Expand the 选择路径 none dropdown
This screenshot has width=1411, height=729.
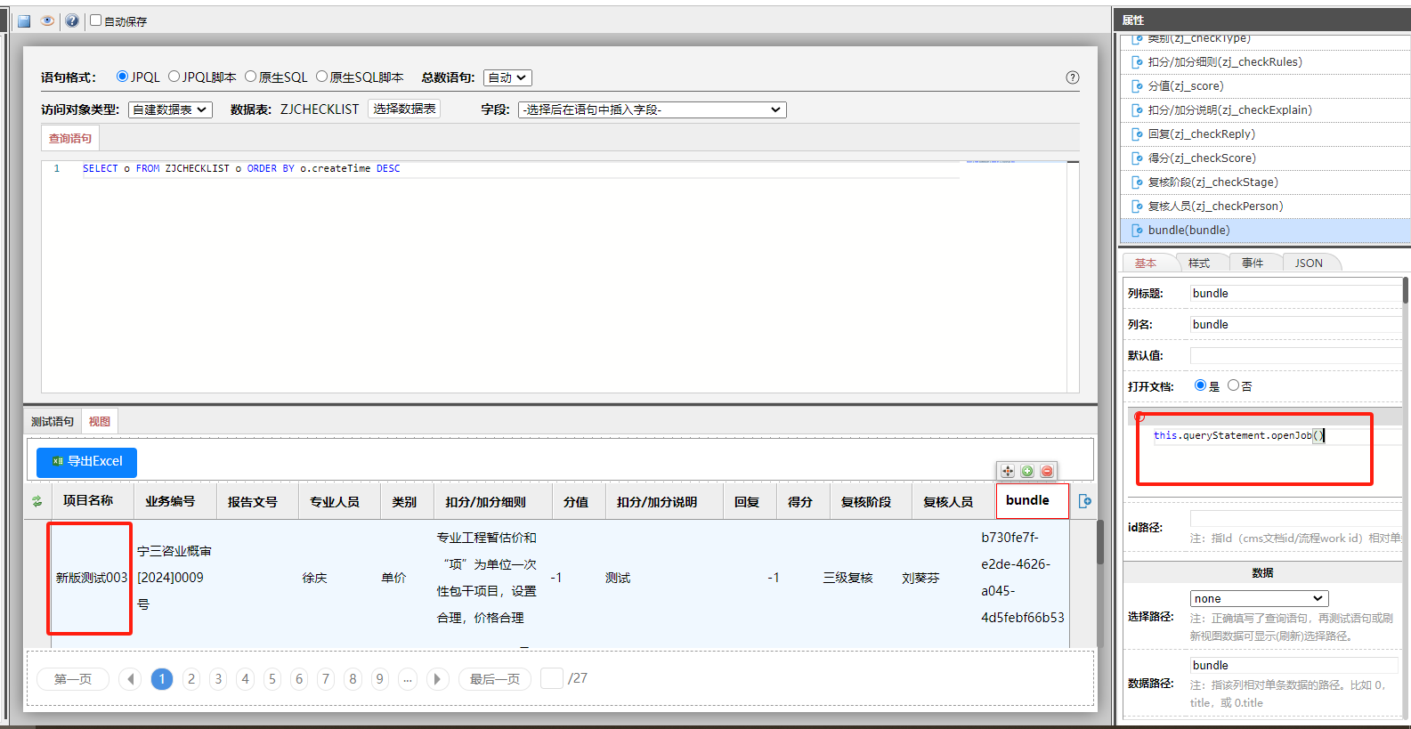click(1259, 598)
